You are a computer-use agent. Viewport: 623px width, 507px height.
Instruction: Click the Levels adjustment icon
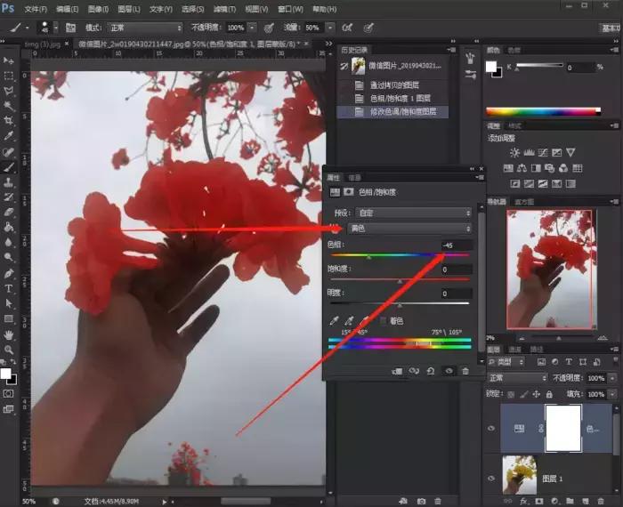(x=529, y=152)
